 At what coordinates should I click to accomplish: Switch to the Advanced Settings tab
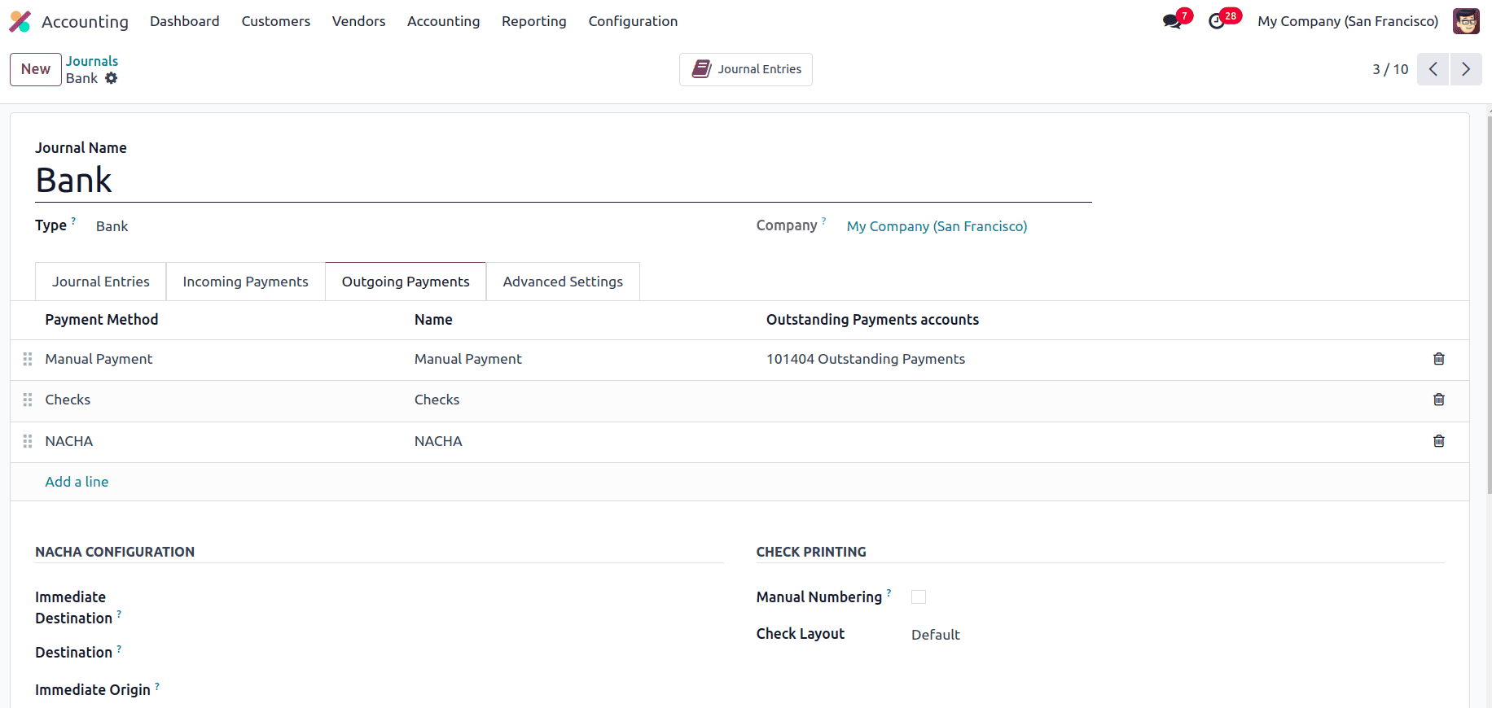[563, 282]
